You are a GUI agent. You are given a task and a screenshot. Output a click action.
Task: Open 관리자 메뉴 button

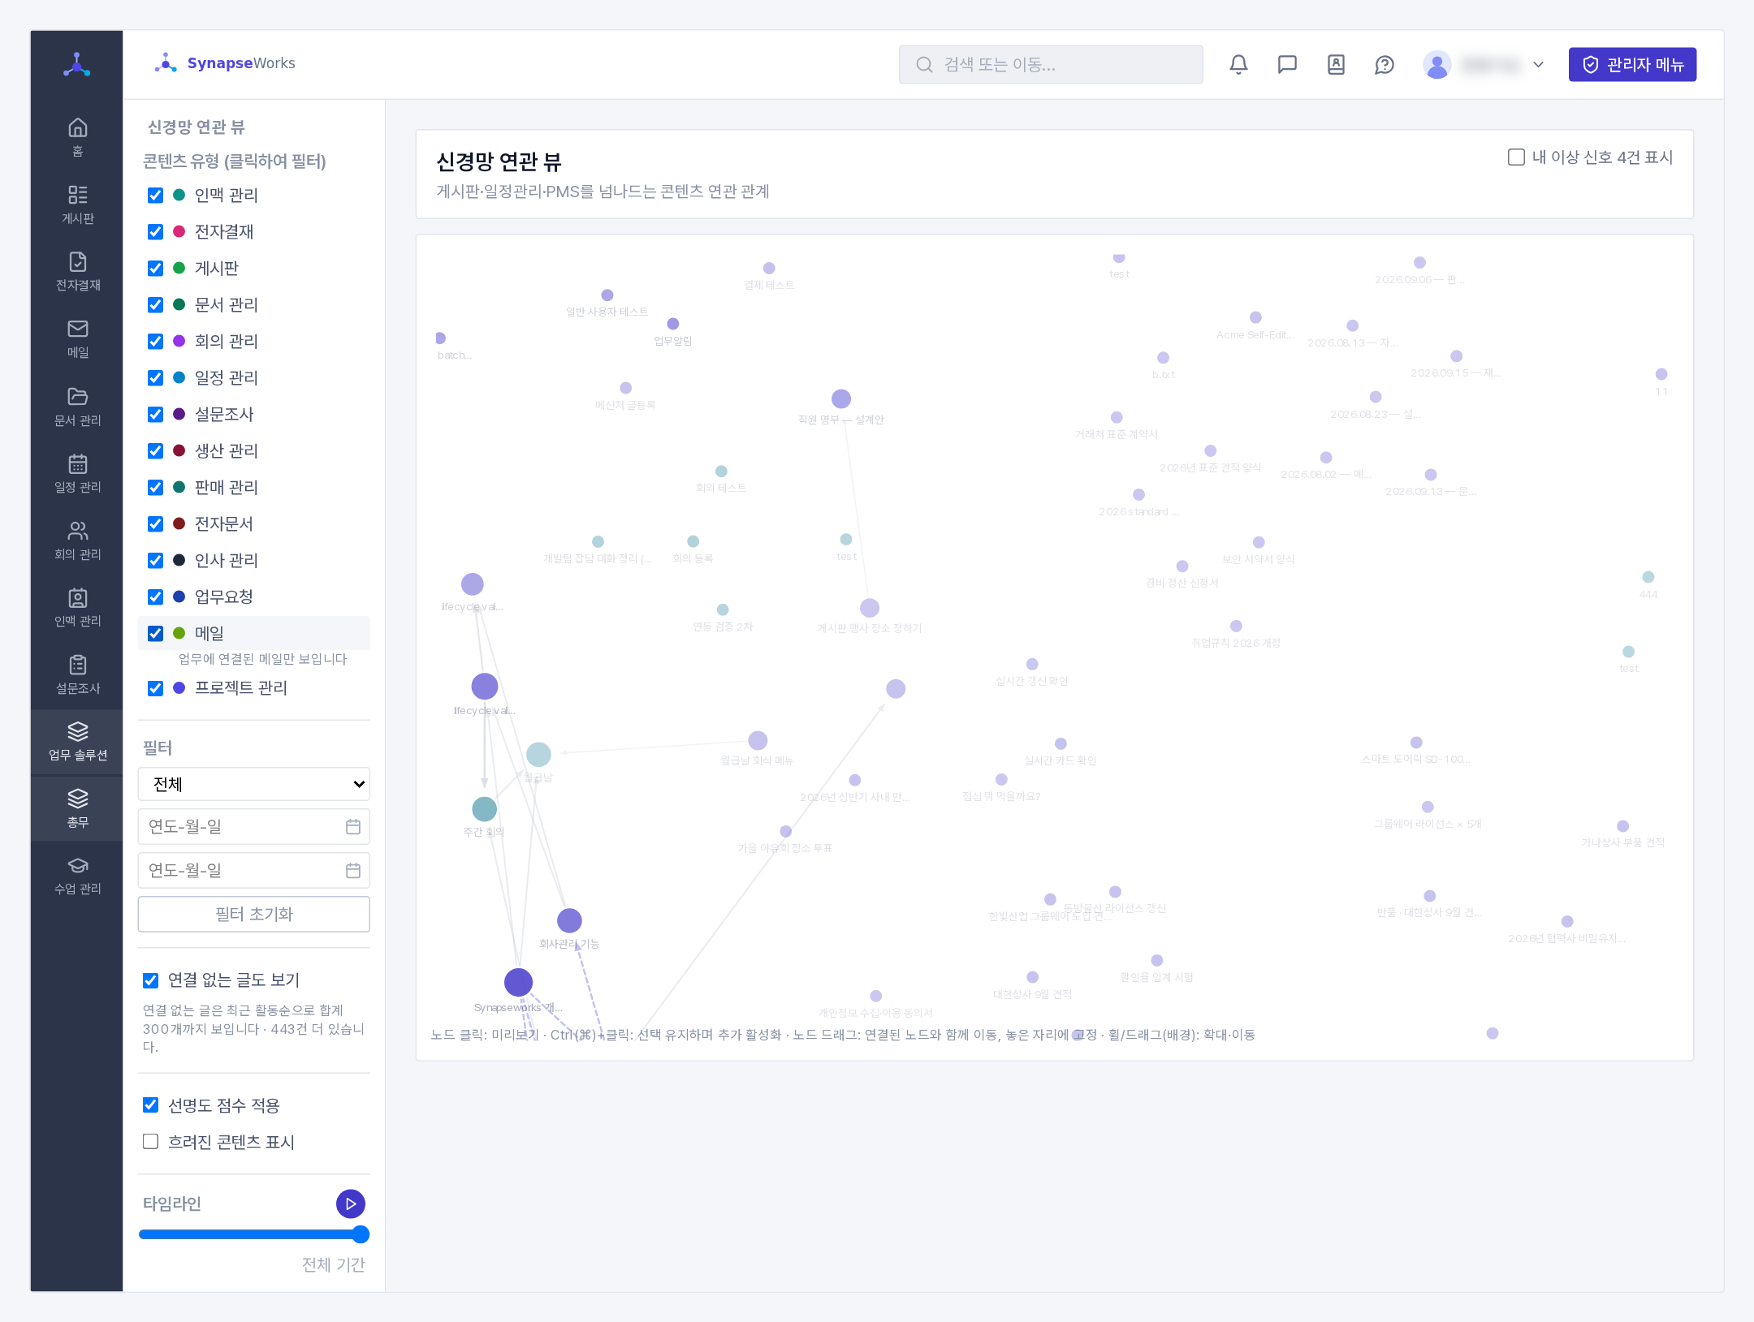point(1632,64)
